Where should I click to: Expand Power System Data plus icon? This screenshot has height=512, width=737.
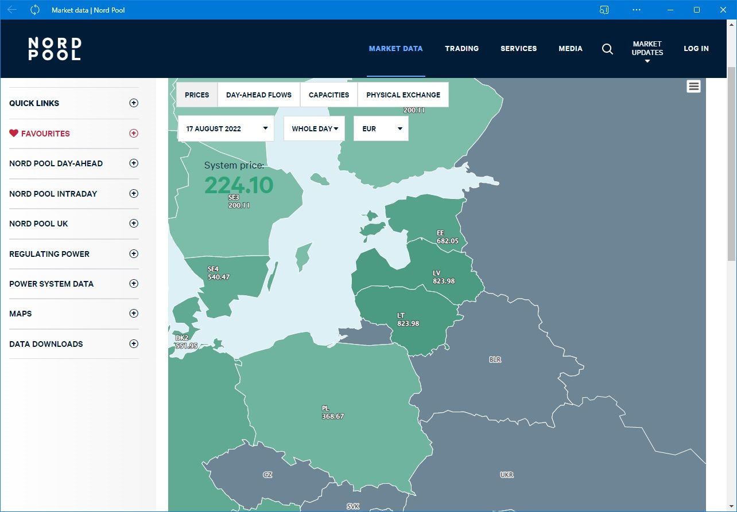134,283
